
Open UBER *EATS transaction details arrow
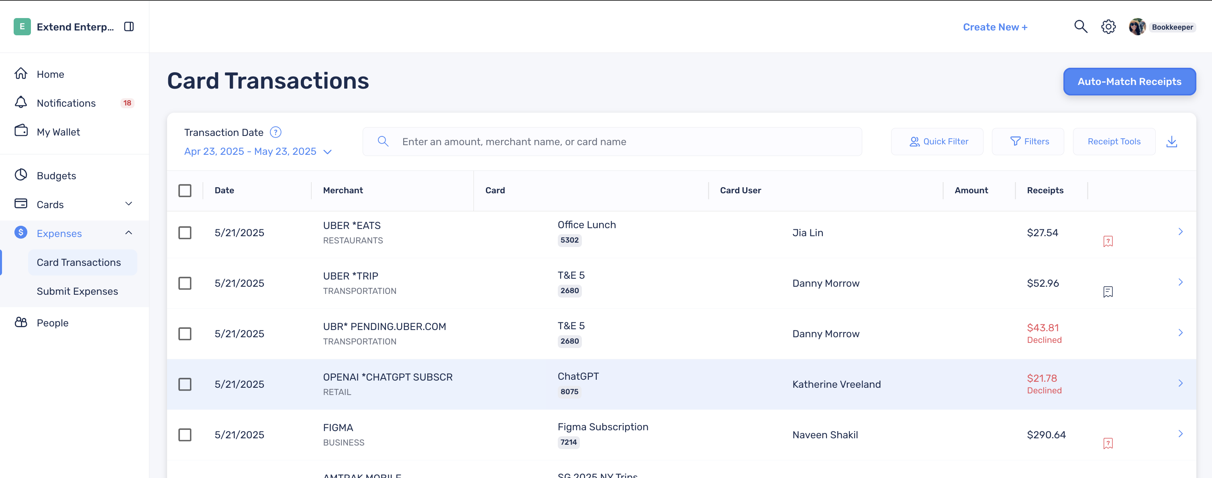click(x=1181, y=231)
